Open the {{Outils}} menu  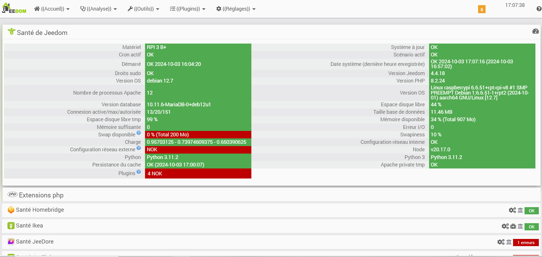(143, 9)
